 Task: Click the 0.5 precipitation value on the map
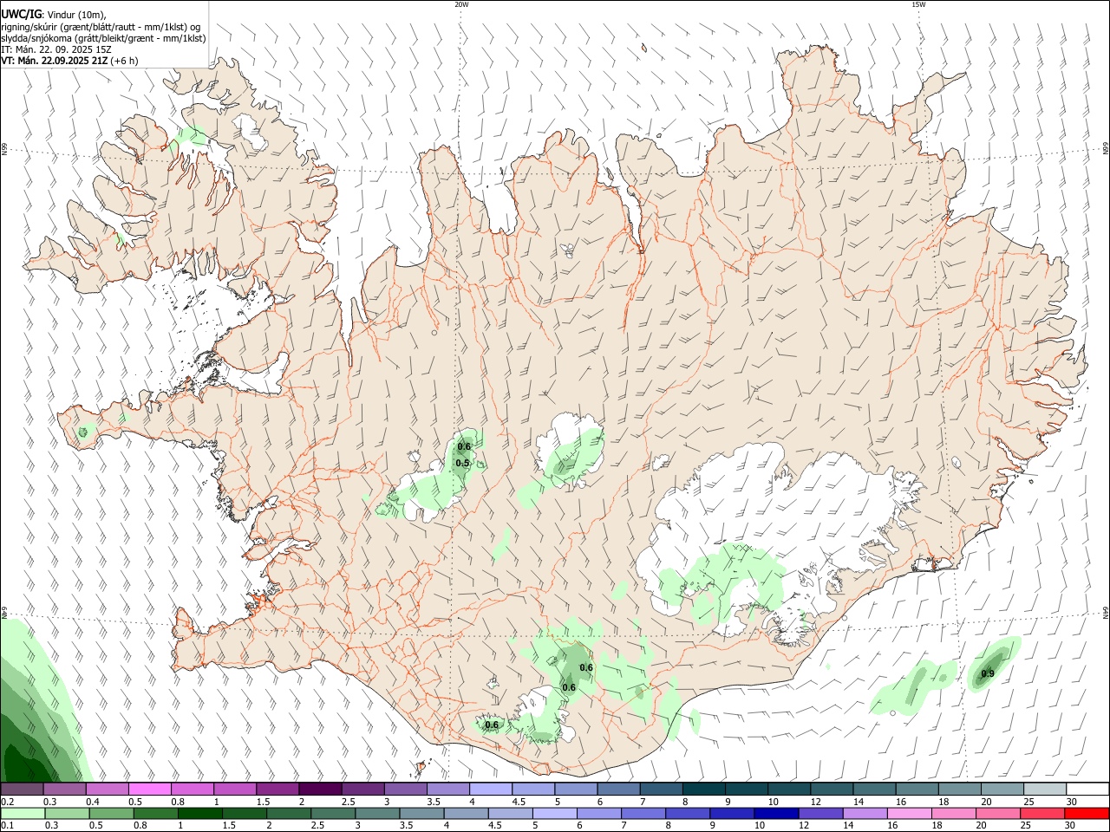pos(462,464)
